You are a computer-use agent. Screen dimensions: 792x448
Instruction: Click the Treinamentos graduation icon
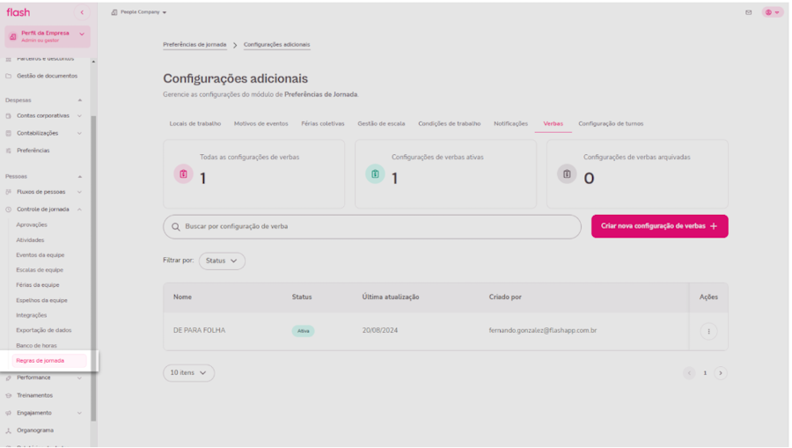point(9,395)
